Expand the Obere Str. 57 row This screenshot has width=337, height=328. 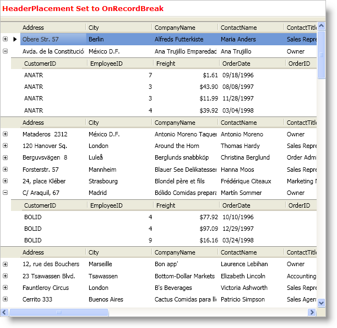(x=5, y=39)
